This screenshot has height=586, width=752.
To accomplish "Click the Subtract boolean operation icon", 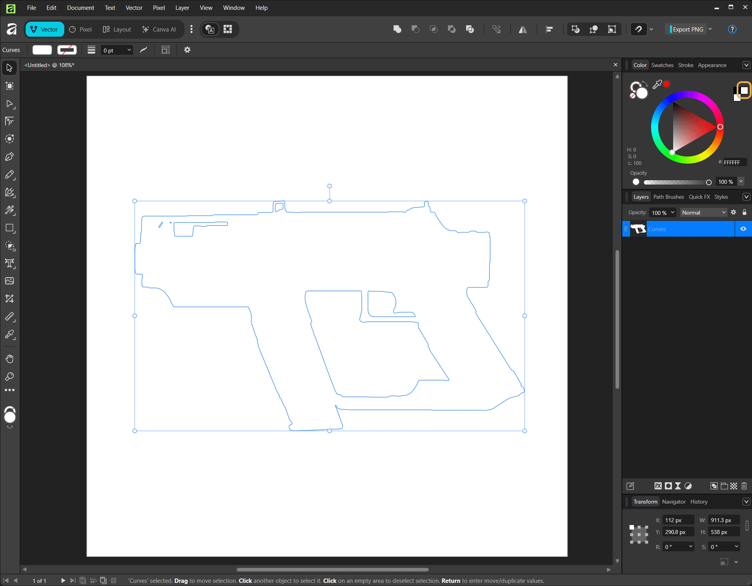I will pos(415,29).
